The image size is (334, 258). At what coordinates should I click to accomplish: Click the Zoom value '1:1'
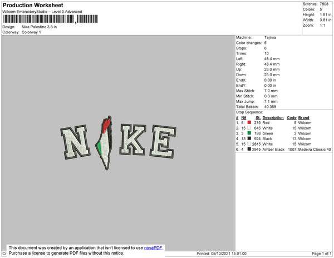point(322,26)
